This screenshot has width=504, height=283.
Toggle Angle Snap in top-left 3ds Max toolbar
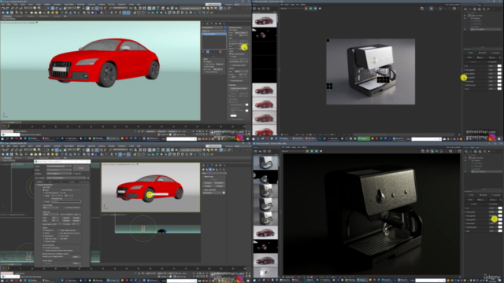[97, 8]
